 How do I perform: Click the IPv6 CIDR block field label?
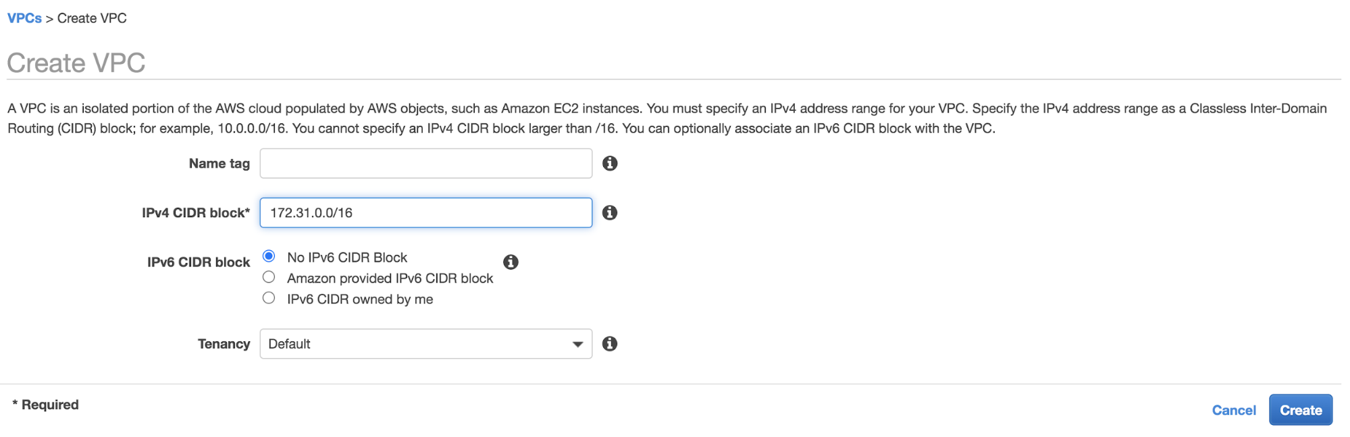pos(197,262)
